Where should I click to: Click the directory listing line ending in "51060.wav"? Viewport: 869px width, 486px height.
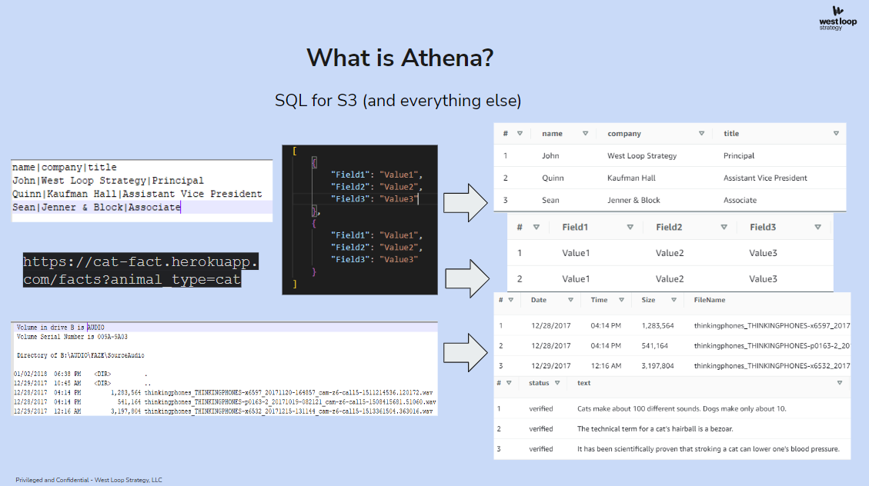225,402
